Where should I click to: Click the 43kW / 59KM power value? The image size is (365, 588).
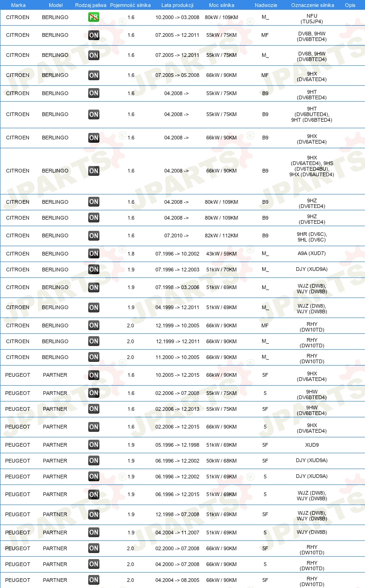click(x=222, y=254)
